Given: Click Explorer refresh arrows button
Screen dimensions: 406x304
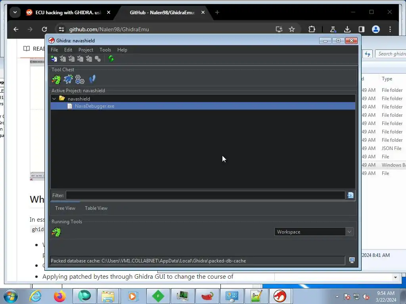Looking at the screenshot, I should 368,54.
